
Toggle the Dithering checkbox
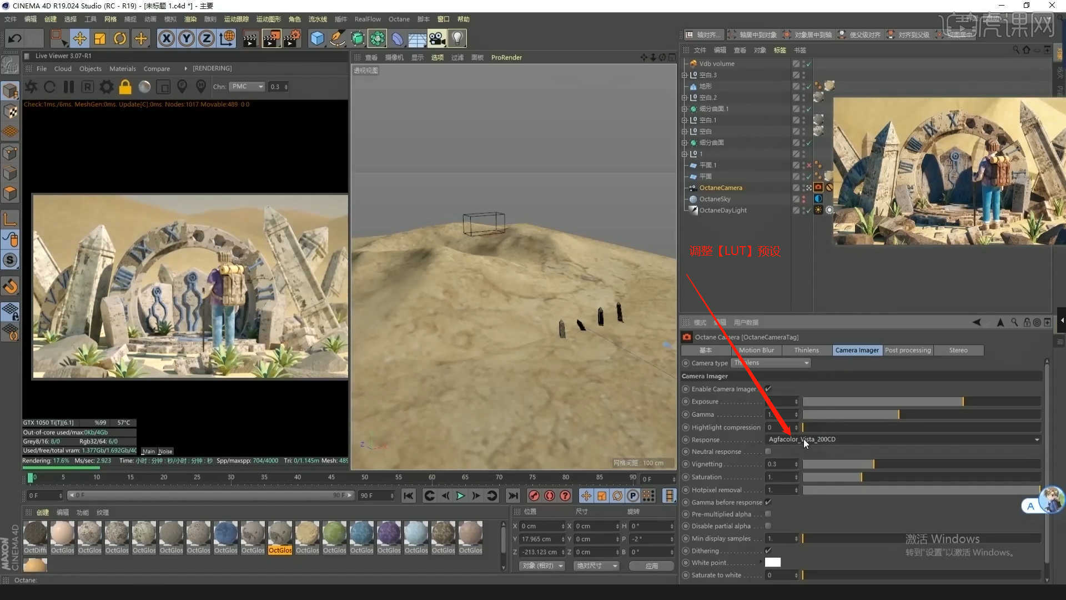[768, 551]
